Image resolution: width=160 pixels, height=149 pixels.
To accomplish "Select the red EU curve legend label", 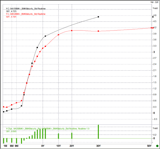I will click(x=26, y=14).
